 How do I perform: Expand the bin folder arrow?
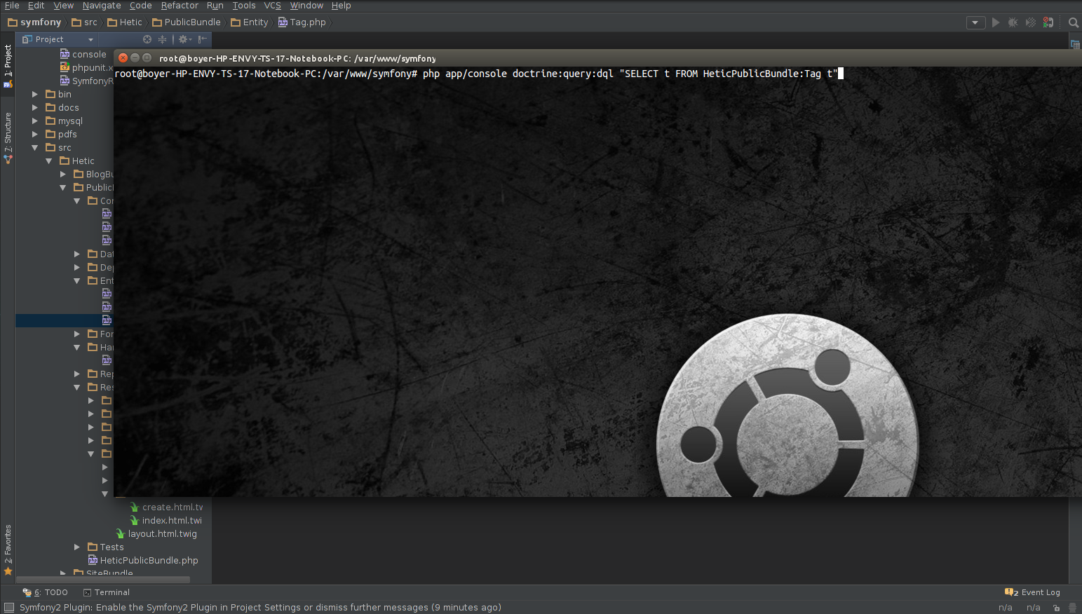tap(35, 94)
